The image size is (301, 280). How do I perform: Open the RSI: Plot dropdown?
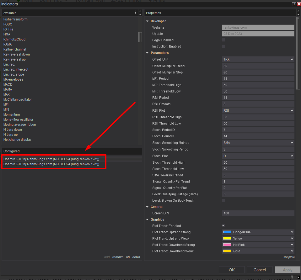coord(258,111)
